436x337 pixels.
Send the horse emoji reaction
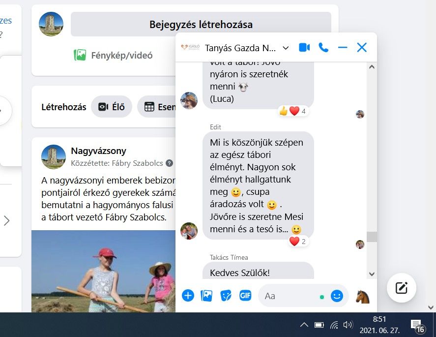tap(363, 296)
